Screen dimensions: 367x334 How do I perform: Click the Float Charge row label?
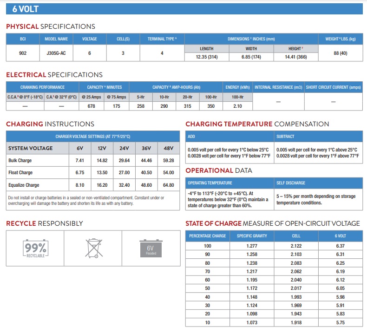pyautogui.click(x=20, y=172)
